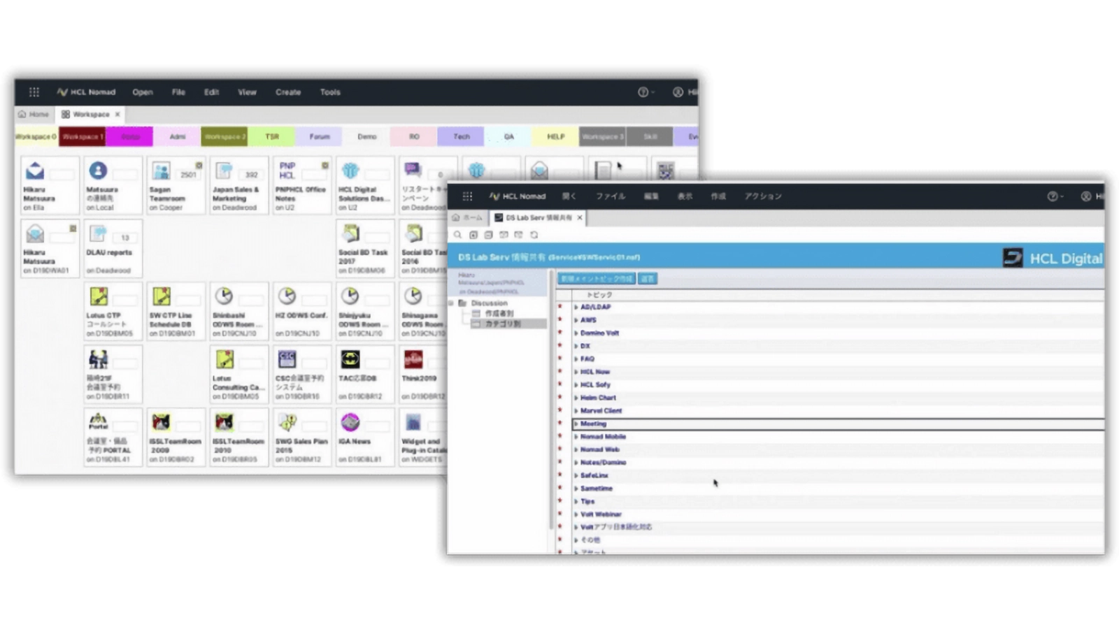This screenshot has height=629, width=1119.
Task: Switch to the ホーム tab in DS Lab Serv window
Action: point(467,218)
